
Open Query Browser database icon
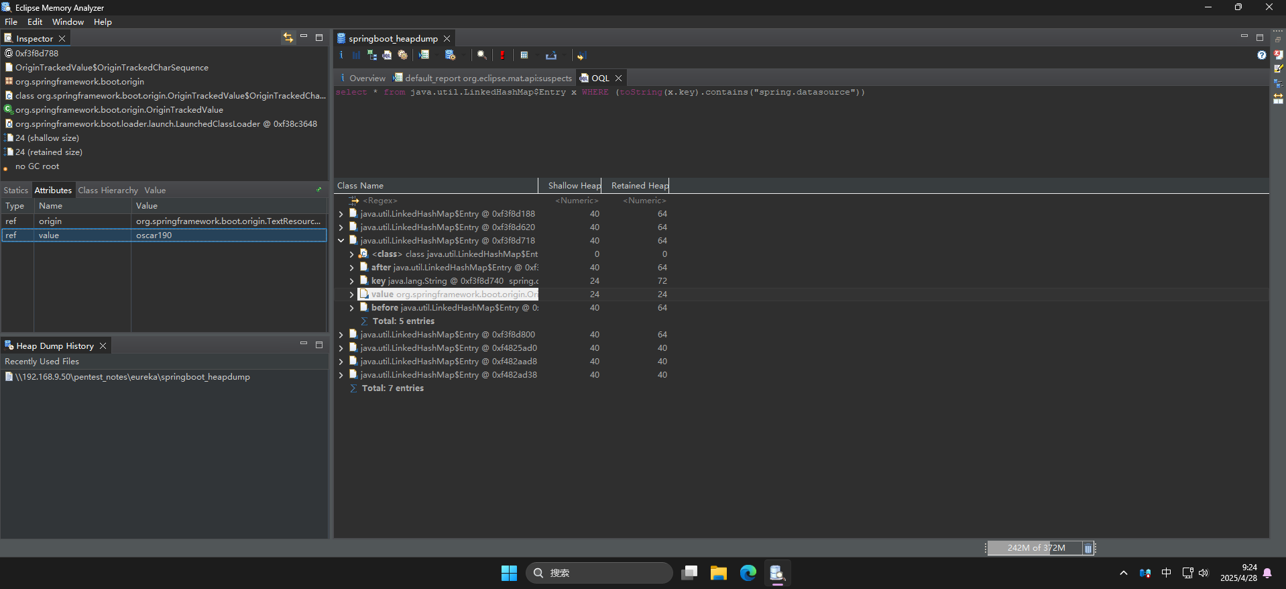pyautogui.click(x=450, y=55)
